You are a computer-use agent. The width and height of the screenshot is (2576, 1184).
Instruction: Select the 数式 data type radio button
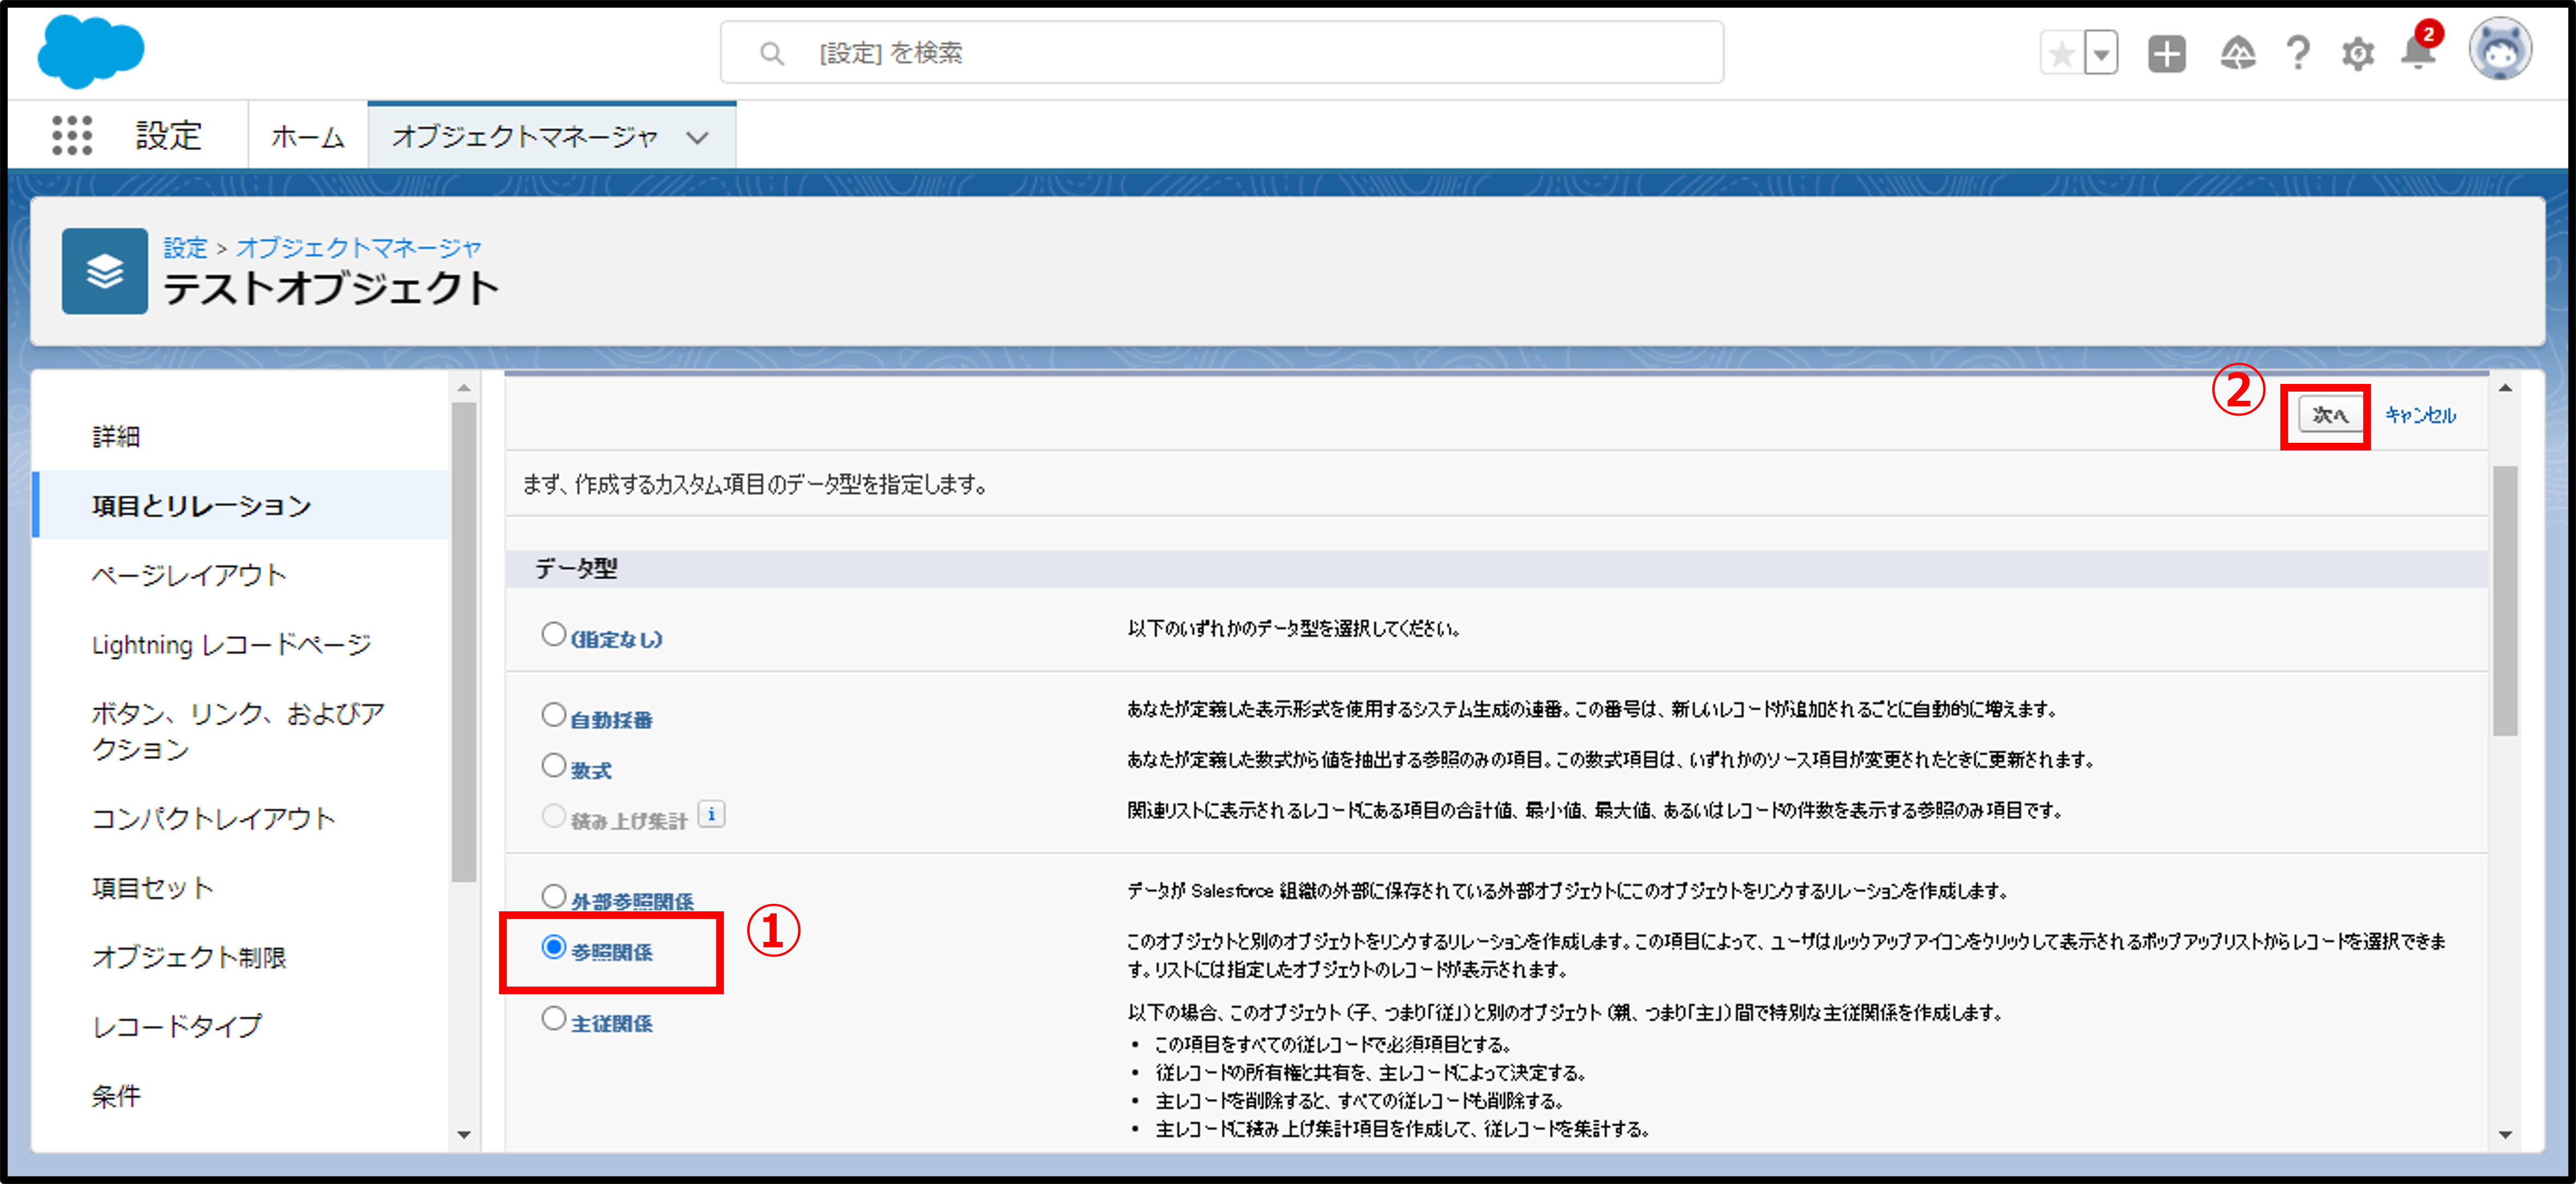pyautogui.click(x=553, y=766)
